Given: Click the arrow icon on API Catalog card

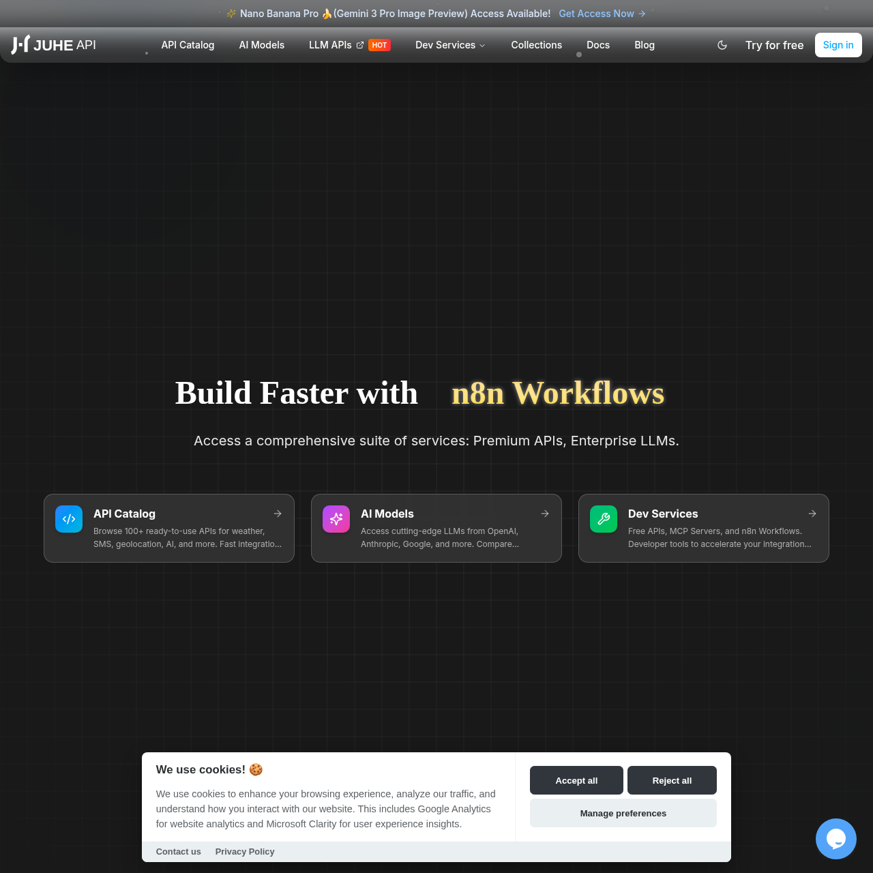Looking at the screenshot, I should (278, 514).
